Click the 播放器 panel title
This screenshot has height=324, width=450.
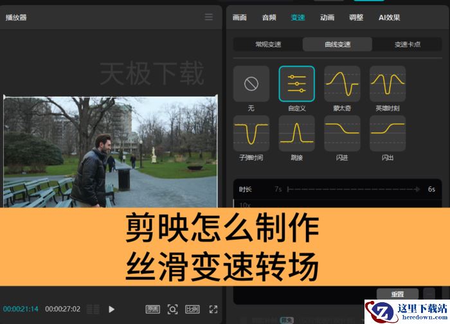(16, 17)
